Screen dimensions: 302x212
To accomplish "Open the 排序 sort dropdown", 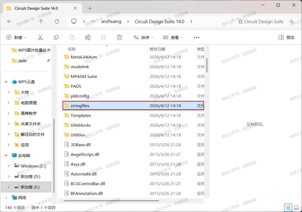I will tap(143, 37).
